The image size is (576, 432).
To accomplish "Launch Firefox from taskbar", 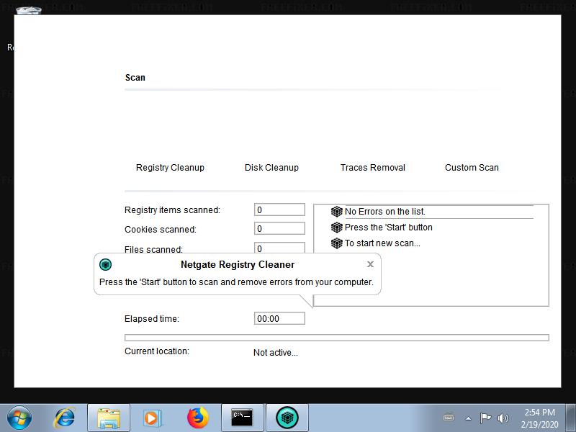I will pos(197,418).
